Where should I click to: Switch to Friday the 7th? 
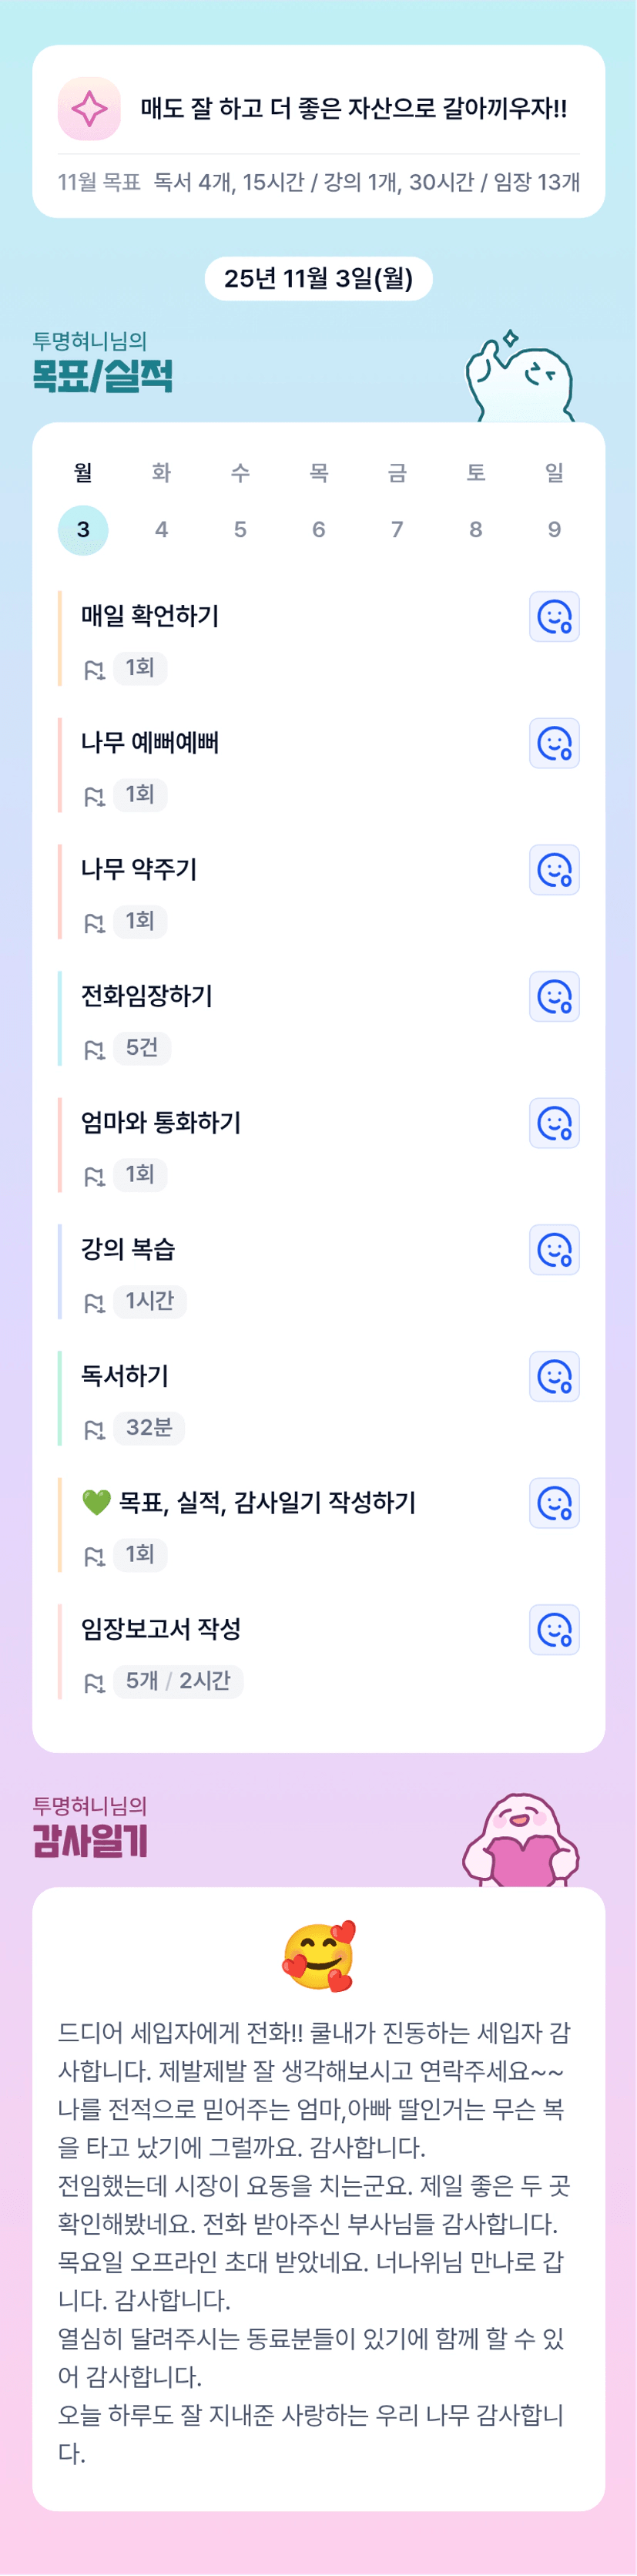397,529
